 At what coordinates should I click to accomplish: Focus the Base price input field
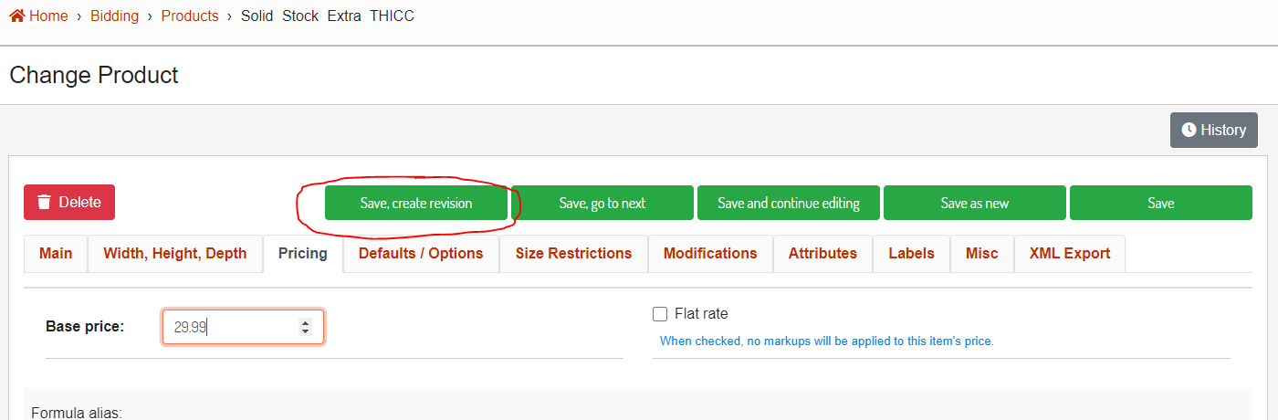tap(243, 327)
